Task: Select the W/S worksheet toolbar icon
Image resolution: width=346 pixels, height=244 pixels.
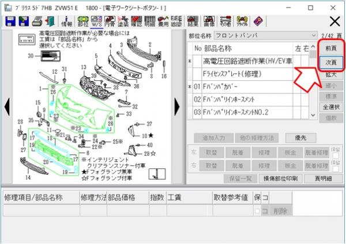Action: click(x=96, y=21)
